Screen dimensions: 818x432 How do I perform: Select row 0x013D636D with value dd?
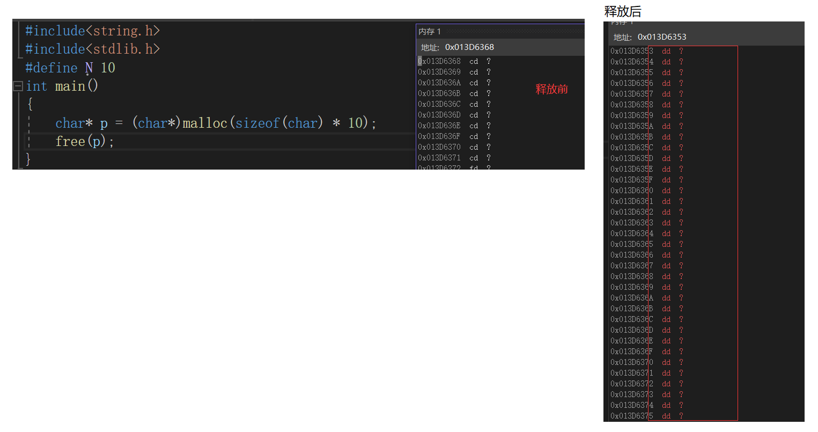pos(647,330)
